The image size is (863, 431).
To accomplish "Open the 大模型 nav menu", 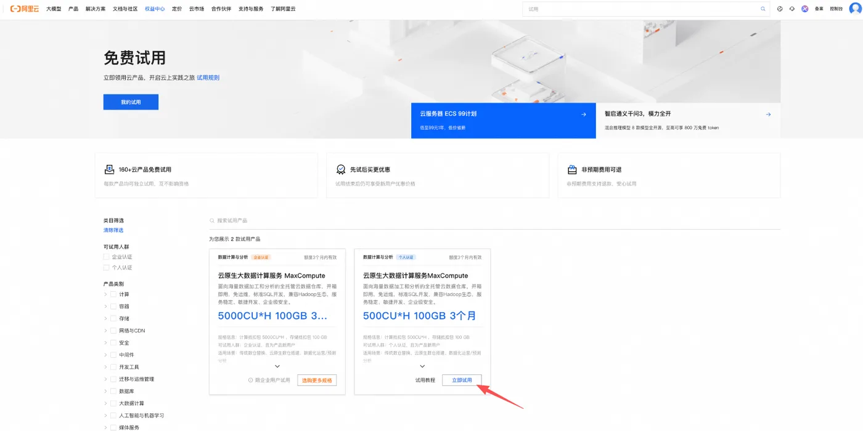I will tap(54, 9).
